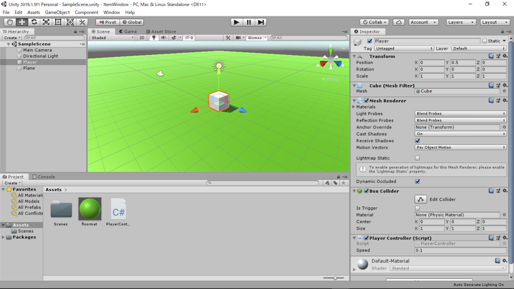Select the Hand tool in the toolbar
The height and width of the screenshot is (289, 514).
click(9, 22)
